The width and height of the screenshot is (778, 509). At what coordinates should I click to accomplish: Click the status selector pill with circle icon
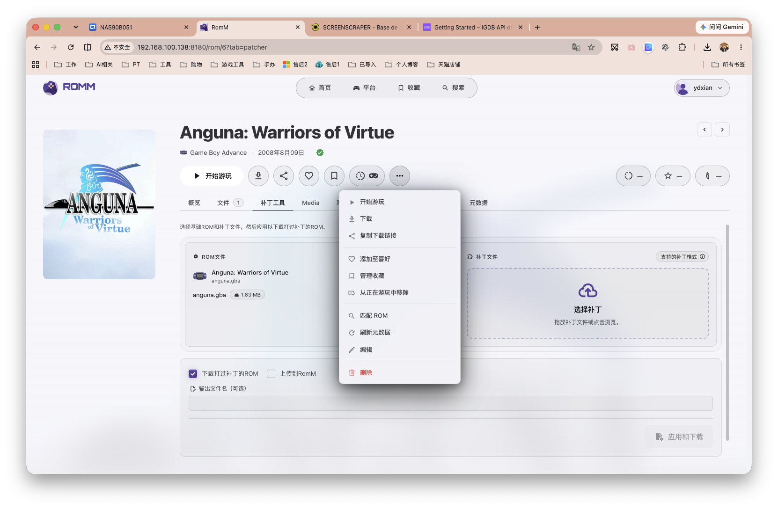point(633,176)
